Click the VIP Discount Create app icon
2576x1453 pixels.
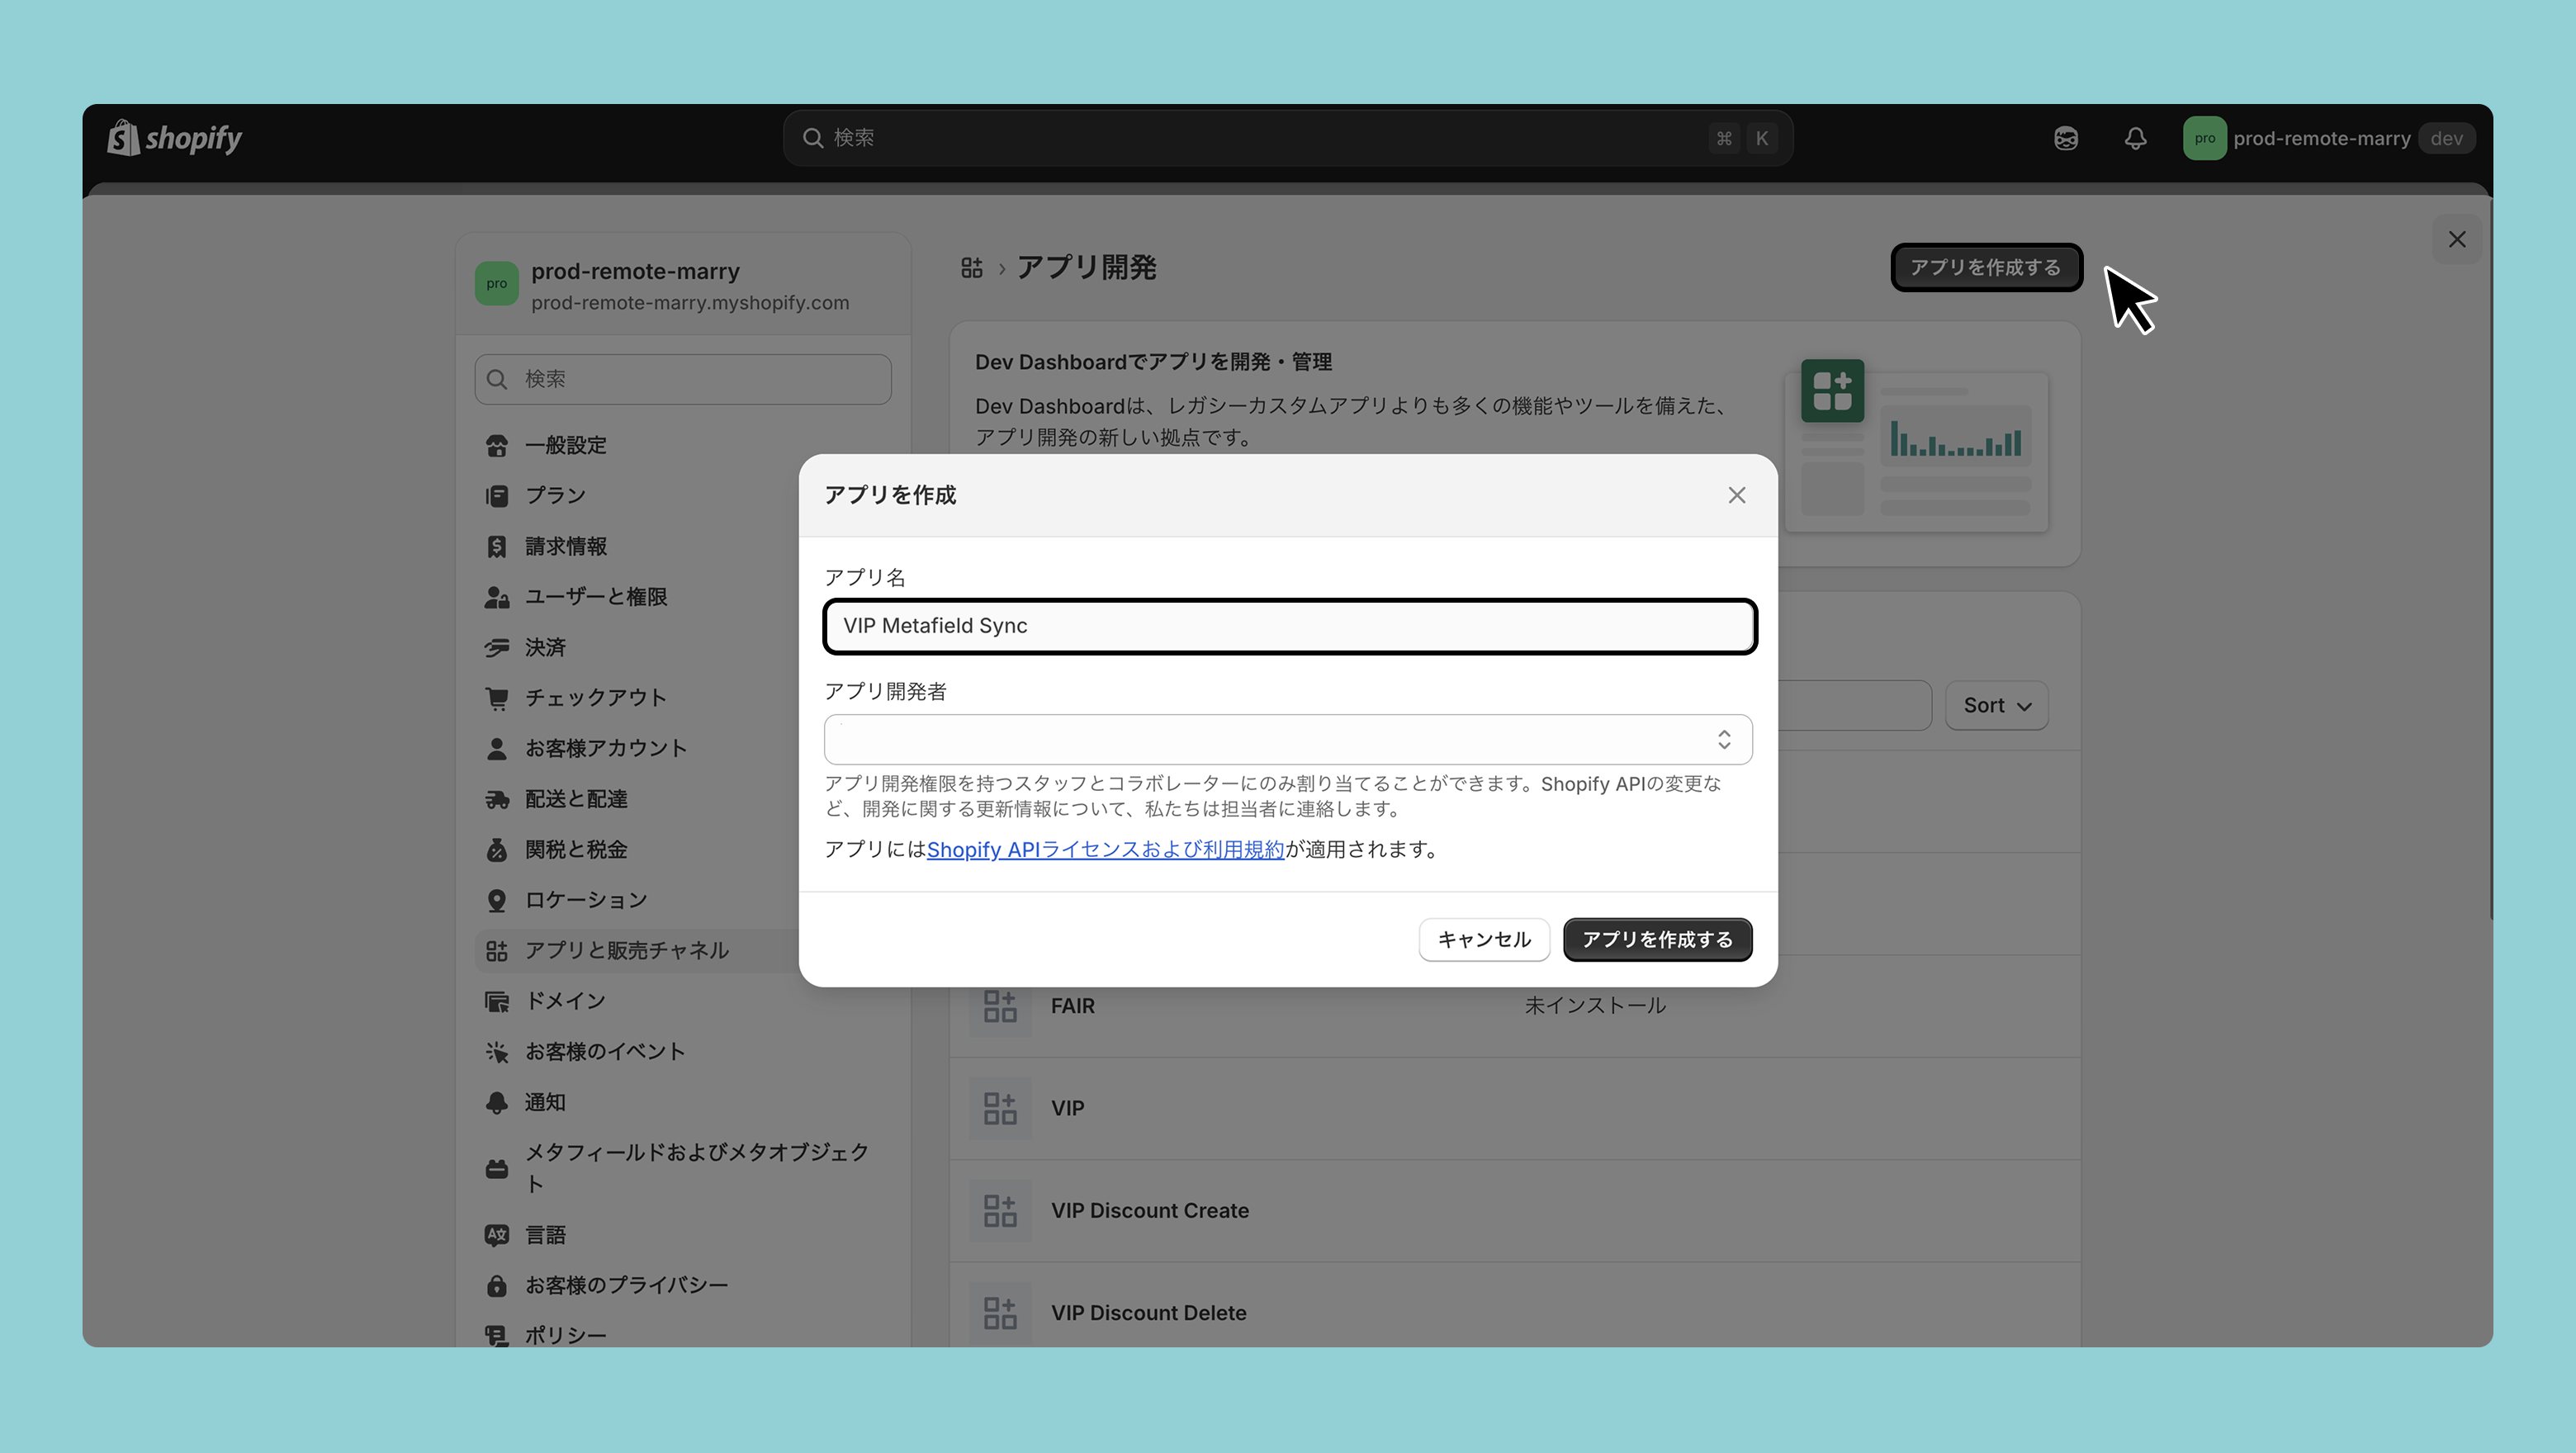[999, 1210]
